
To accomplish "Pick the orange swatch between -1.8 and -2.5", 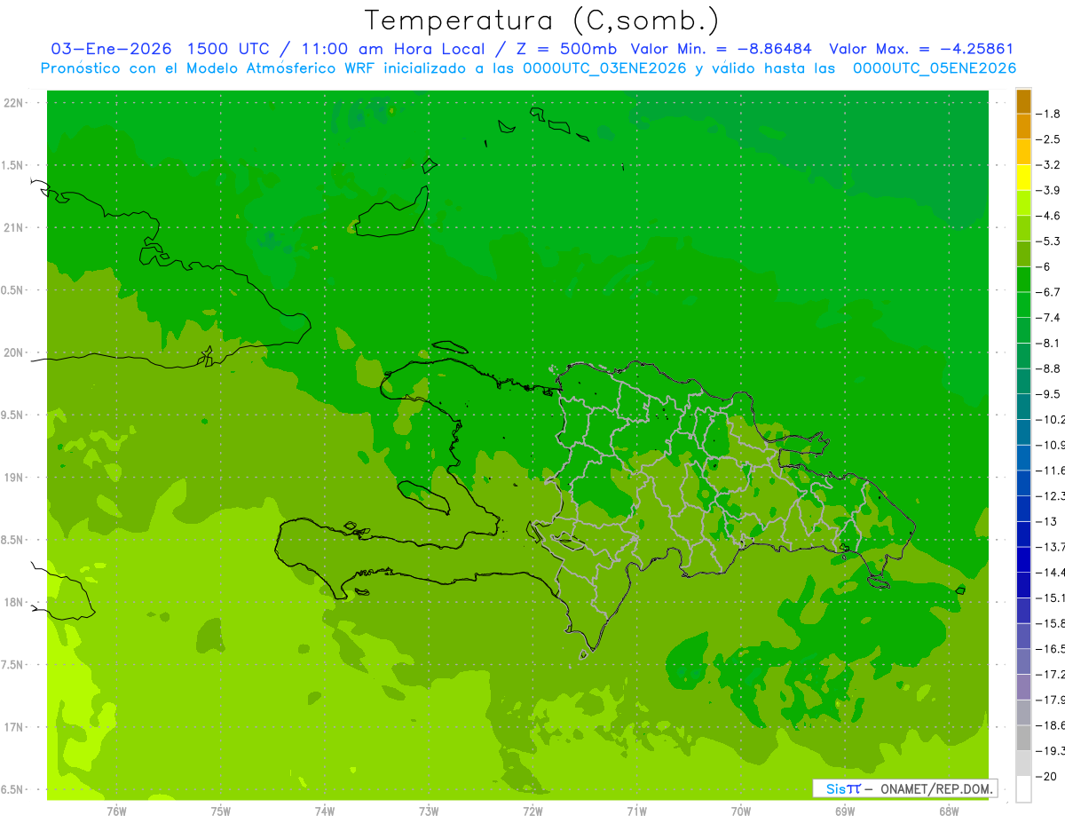I will tap(1023, 127).
